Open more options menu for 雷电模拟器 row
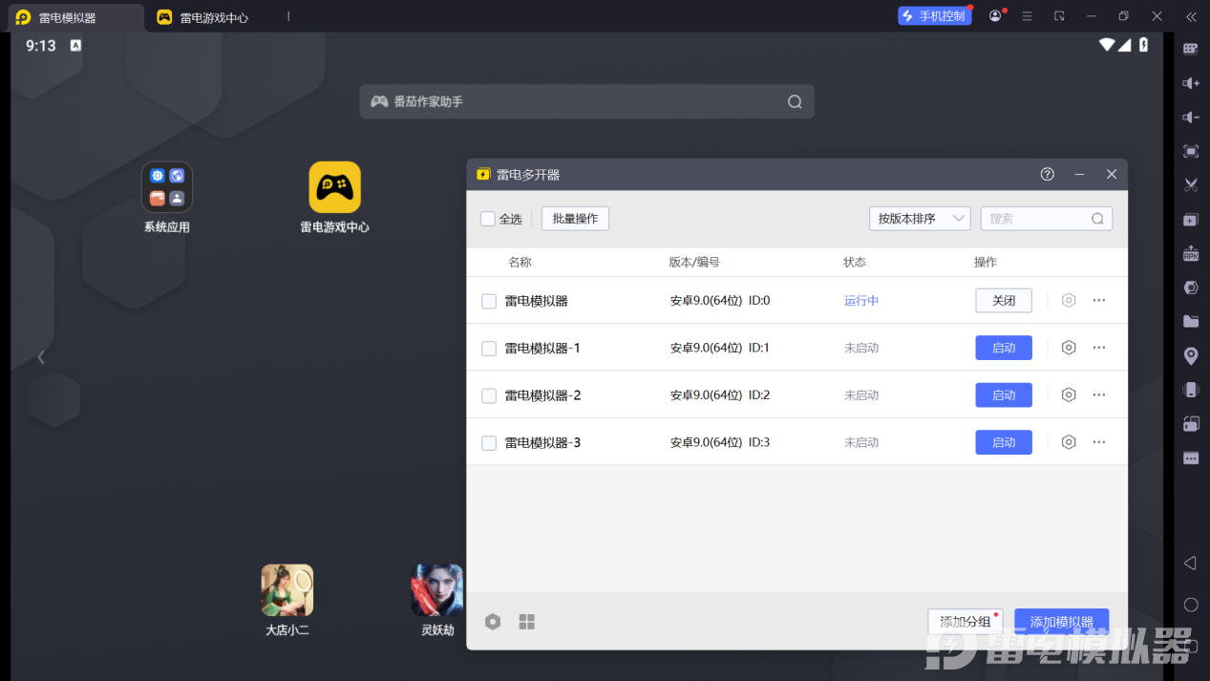The image size is (1210, 681). click(1099, 300)
